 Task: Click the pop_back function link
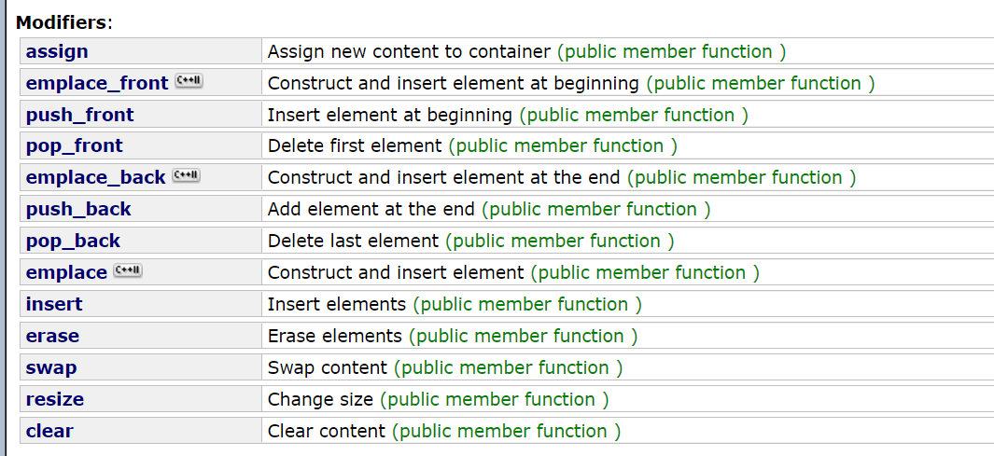(73, 241)
